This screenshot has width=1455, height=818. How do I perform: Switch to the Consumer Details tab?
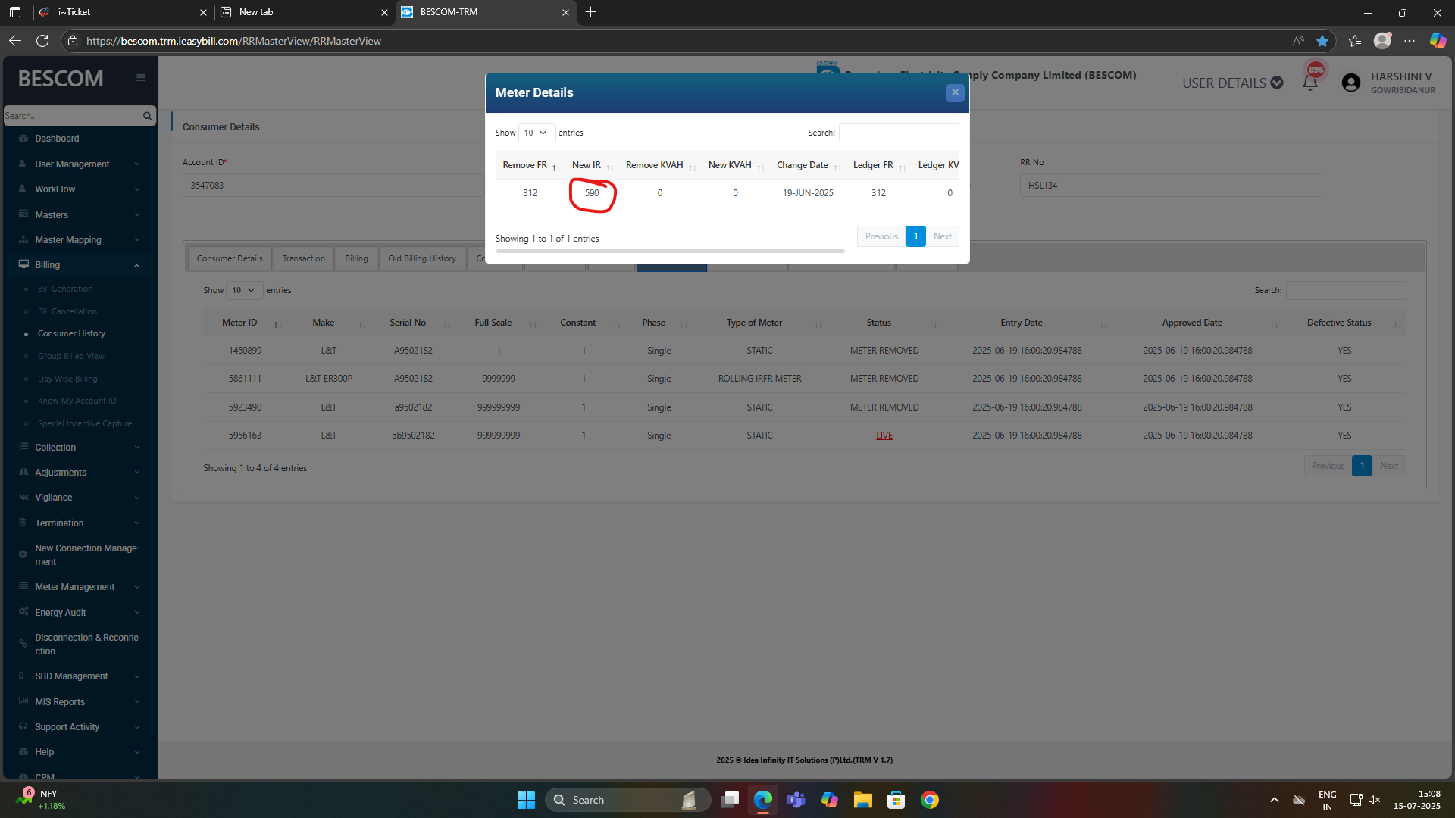230,258
